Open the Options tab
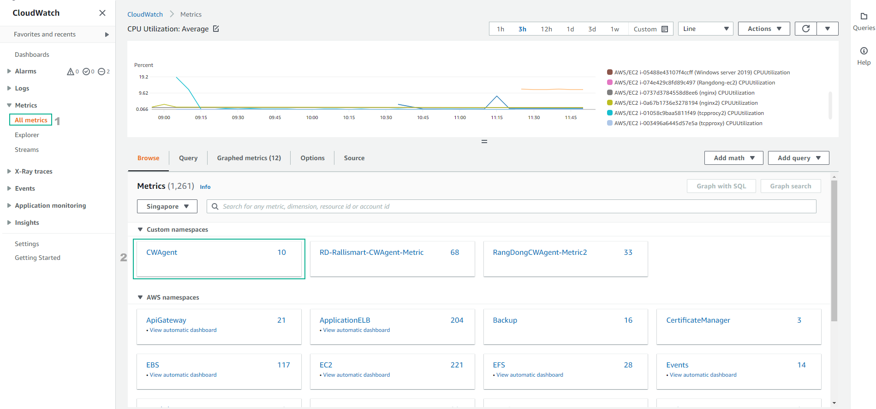The width and height of the screenshot is (876, 409). [313, 158]
